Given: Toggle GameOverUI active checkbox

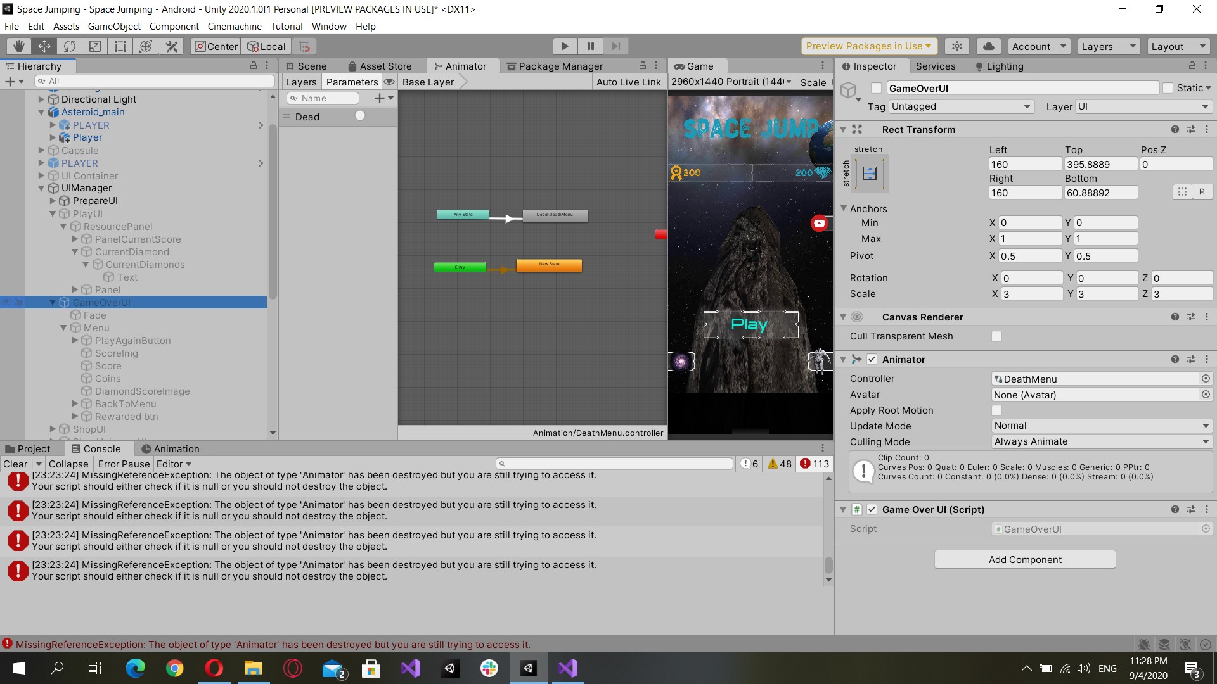Looking at the screenshot, I should [876, 88].
